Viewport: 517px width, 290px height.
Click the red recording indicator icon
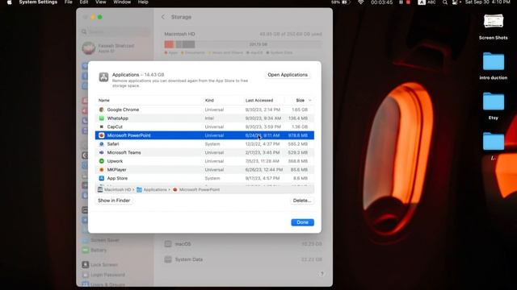coord(408,2)
